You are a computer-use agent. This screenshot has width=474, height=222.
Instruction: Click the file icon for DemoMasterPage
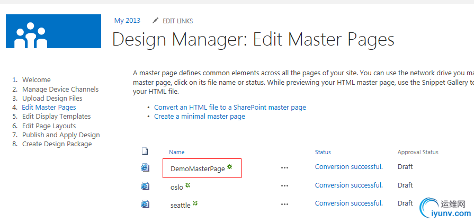[145, 167]
